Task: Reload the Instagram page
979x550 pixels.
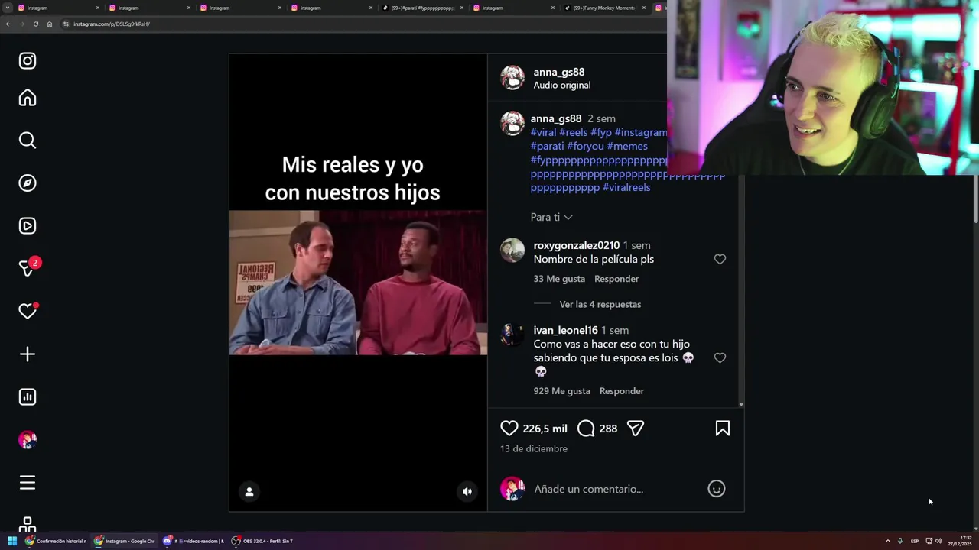Action: (x=35, y=24)
